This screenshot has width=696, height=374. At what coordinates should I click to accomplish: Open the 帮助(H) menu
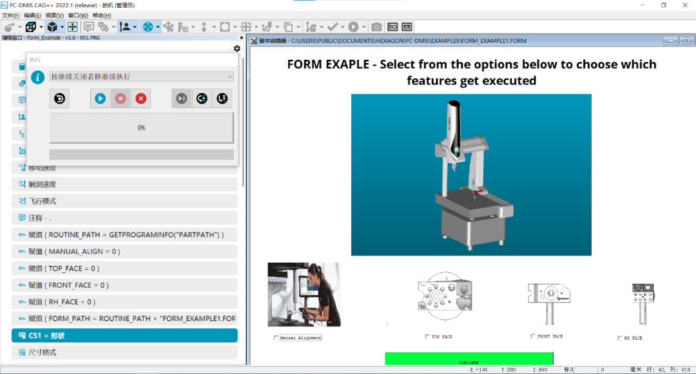click(x=102, y=15)
